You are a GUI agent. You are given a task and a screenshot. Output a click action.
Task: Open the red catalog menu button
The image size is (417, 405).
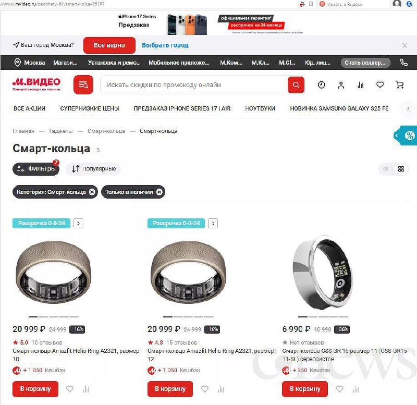(83, 85)
